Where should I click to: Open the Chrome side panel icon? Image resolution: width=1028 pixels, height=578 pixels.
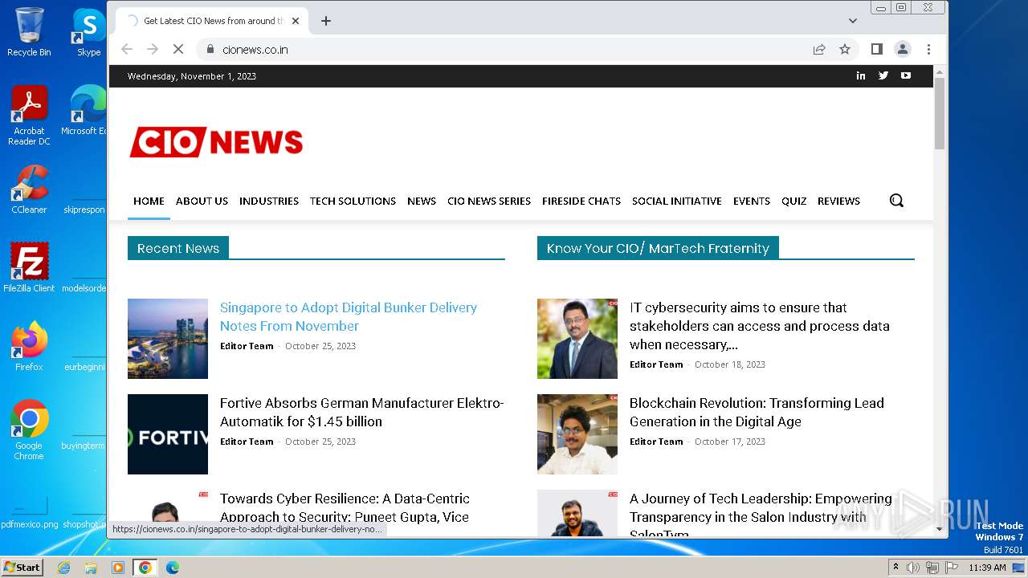pyautogui.click(x=877, y=49)
